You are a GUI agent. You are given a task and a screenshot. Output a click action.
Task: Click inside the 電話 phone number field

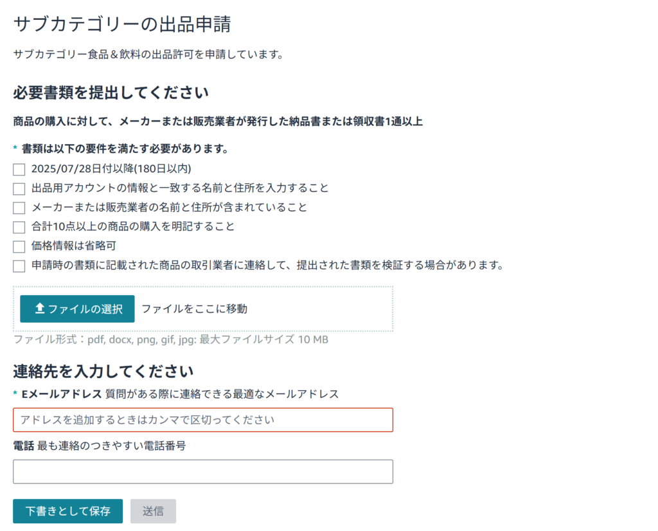click(x=203, y=471)
